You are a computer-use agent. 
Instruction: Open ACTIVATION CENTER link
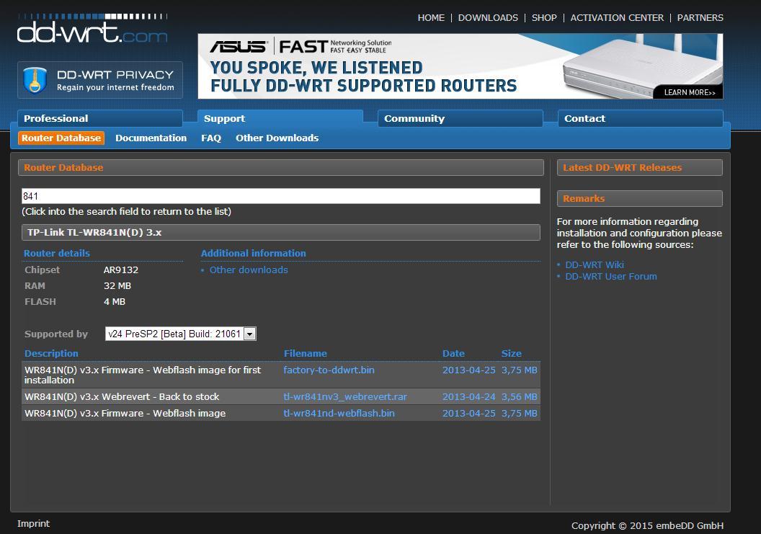tap(617, 17)
